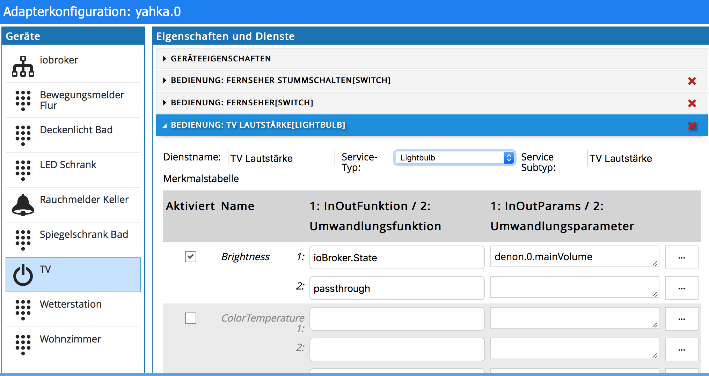The width and height of the screenshot is (709, 376).
Task: Expand the Geräteeigenschaften section
Action: 221,59
